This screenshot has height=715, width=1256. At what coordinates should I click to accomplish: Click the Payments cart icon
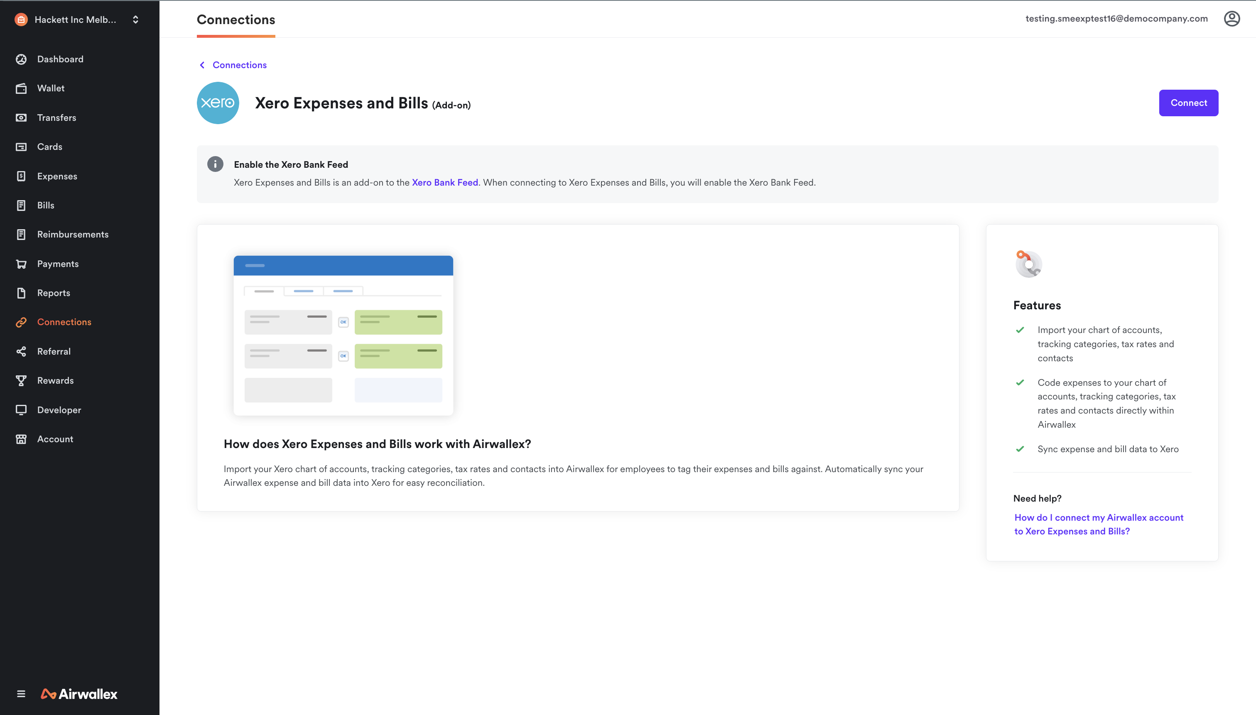coord(21,264)
